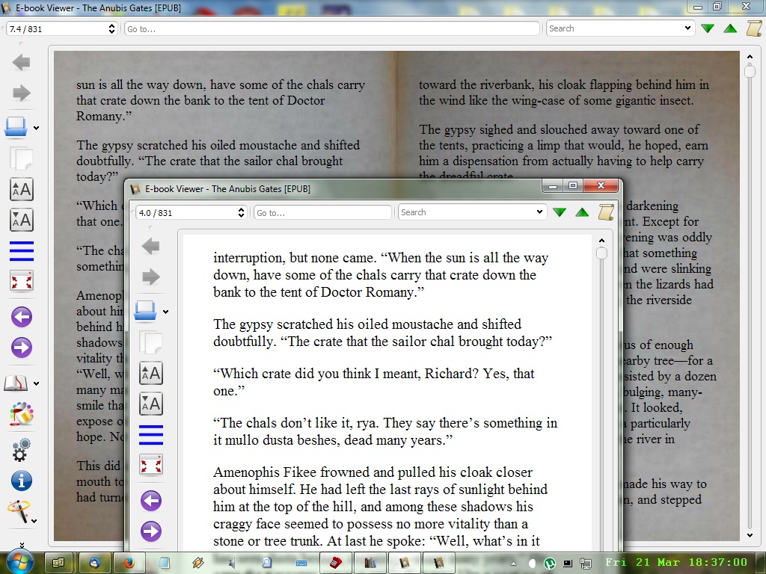Toggle full screen in the rear viewer window
The image size is (766, 574).
22,281
